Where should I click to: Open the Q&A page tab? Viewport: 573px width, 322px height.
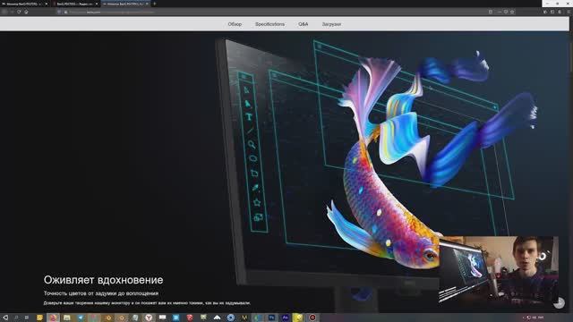tap(303, 24)
